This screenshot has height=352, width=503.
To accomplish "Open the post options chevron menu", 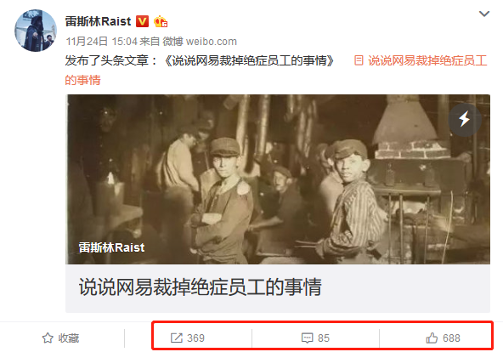I will 484,14.
